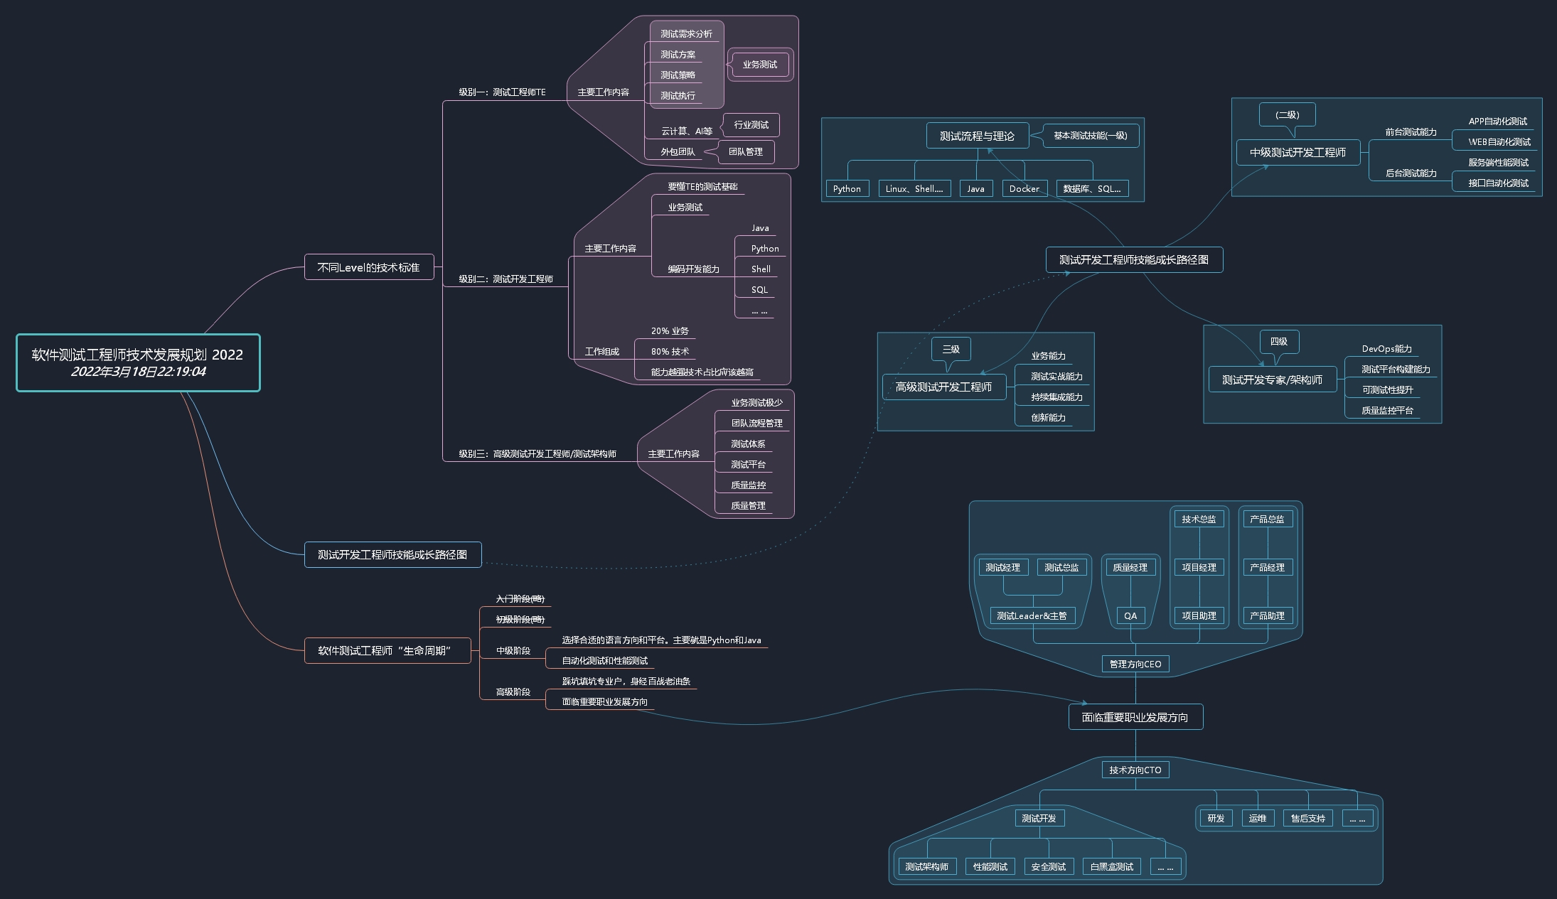Click the 高级测试开发工程师 node
The width and height of the screenshot is (1557, 899).
[x=943, y=387]
